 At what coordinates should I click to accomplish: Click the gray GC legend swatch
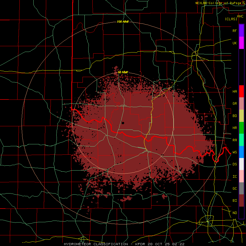(x=241, y=188)
